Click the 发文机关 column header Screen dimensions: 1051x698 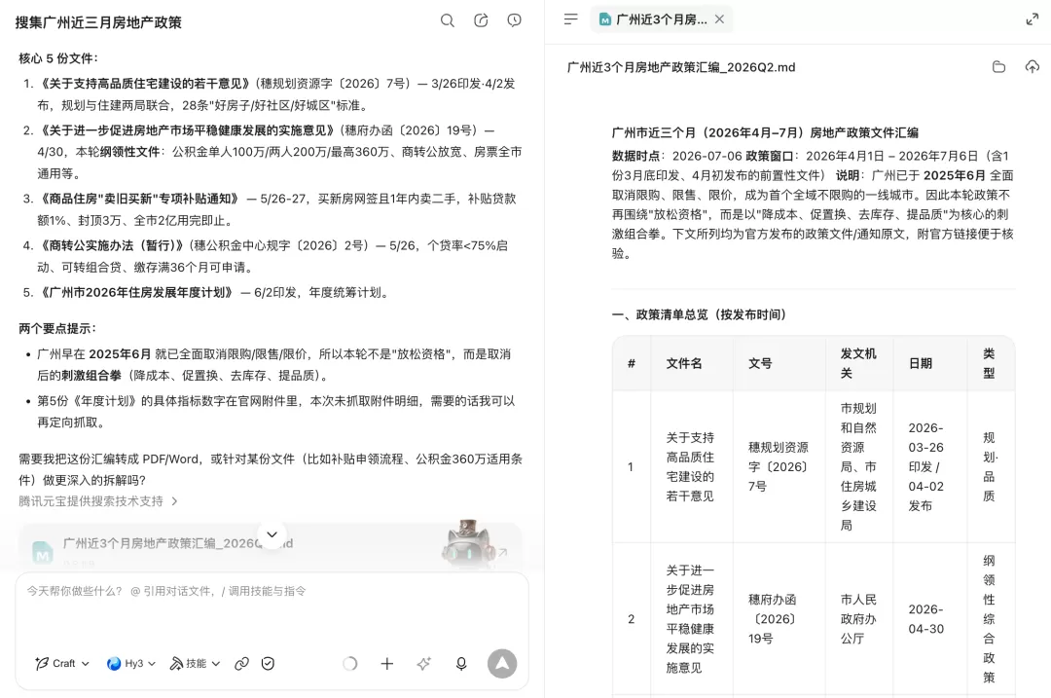pyautogui.click(x=858, y=363)
